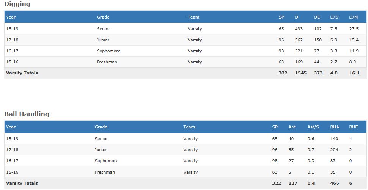This screenshot has width=368, height=190.
Task: Click the DE column header in Digging table
Action: pos(317,17)
